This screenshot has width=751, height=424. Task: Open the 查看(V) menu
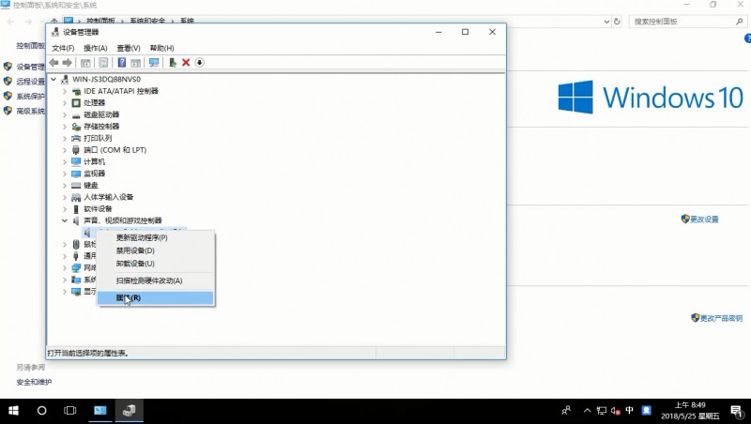coord(129,48)
